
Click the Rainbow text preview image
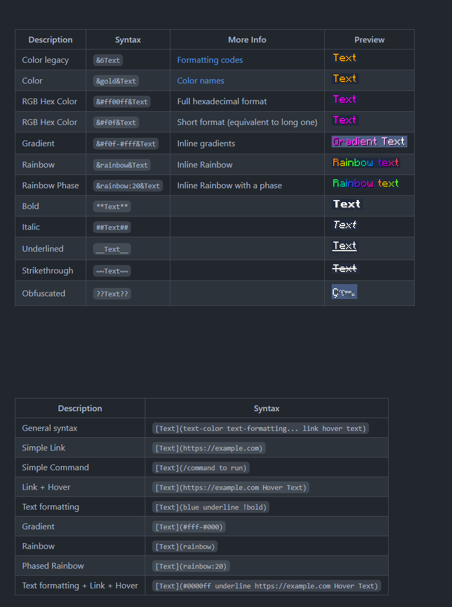(366, 163)
